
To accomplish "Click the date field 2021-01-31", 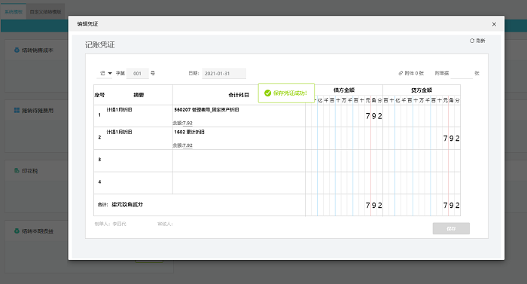I will 224,73.
